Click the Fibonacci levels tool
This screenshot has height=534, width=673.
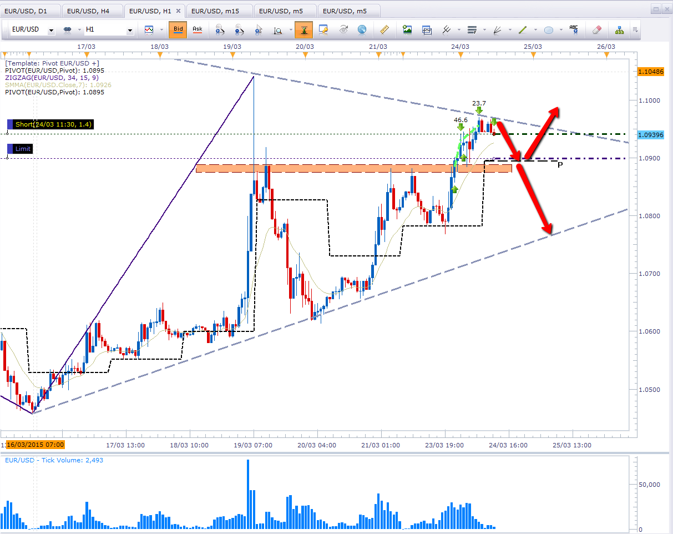[x=473, y=29]
